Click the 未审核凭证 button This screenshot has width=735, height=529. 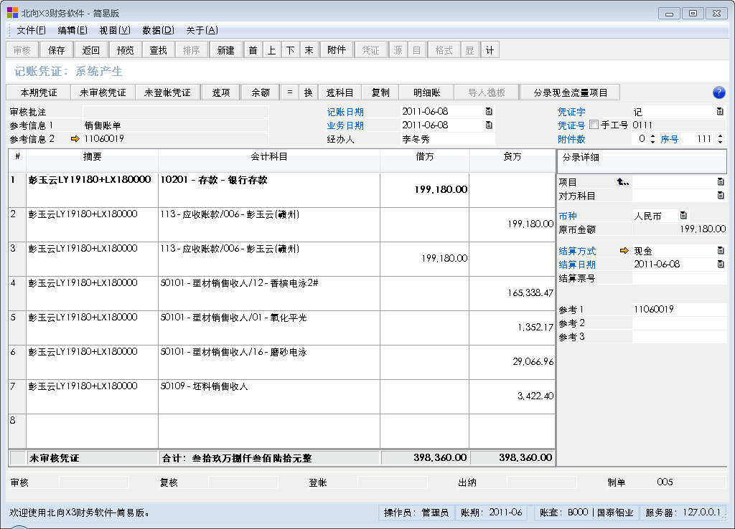tap(103, 92)
